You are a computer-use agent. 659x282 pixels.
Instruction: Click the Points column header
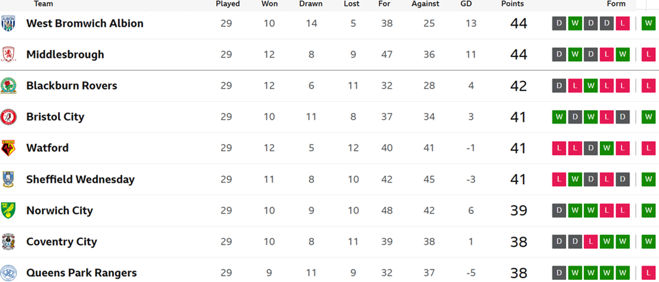pos(512,4)
